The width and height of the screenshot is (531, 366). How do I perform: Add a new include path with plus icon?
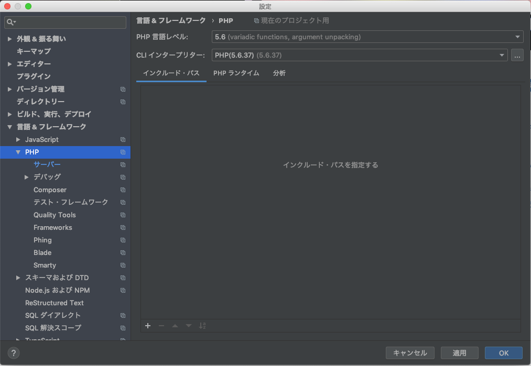(147, 326)
